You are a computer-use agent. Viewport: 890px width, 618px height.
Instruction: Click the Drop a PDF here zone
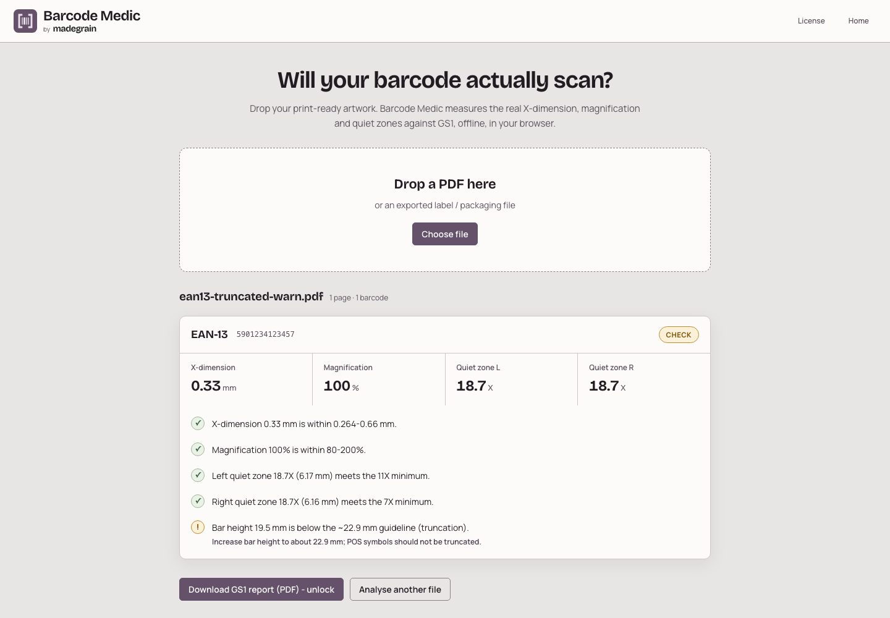pyautogui.click(x=445, y=210)
